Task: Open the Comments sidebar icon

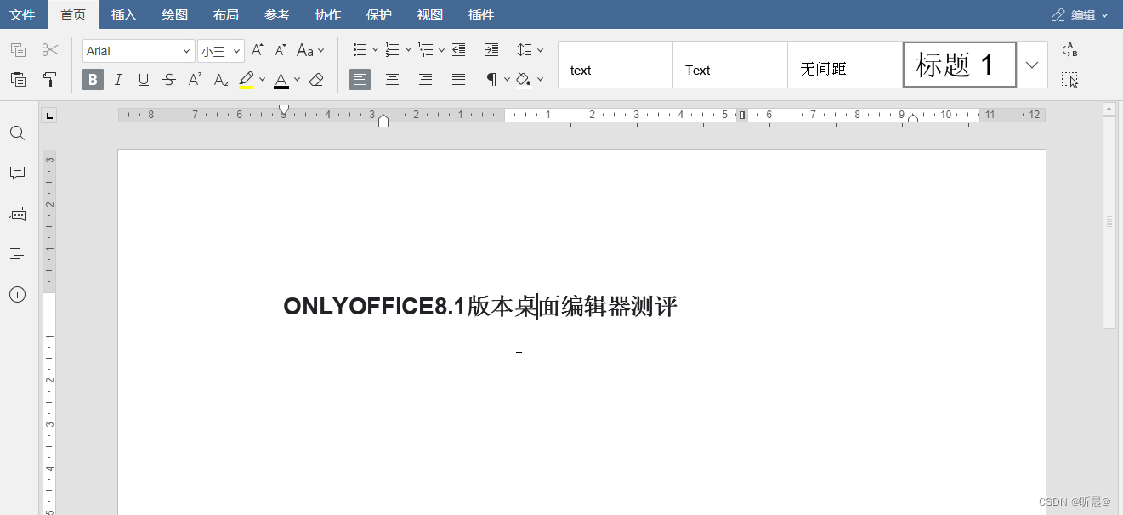Action: [17, 173]
